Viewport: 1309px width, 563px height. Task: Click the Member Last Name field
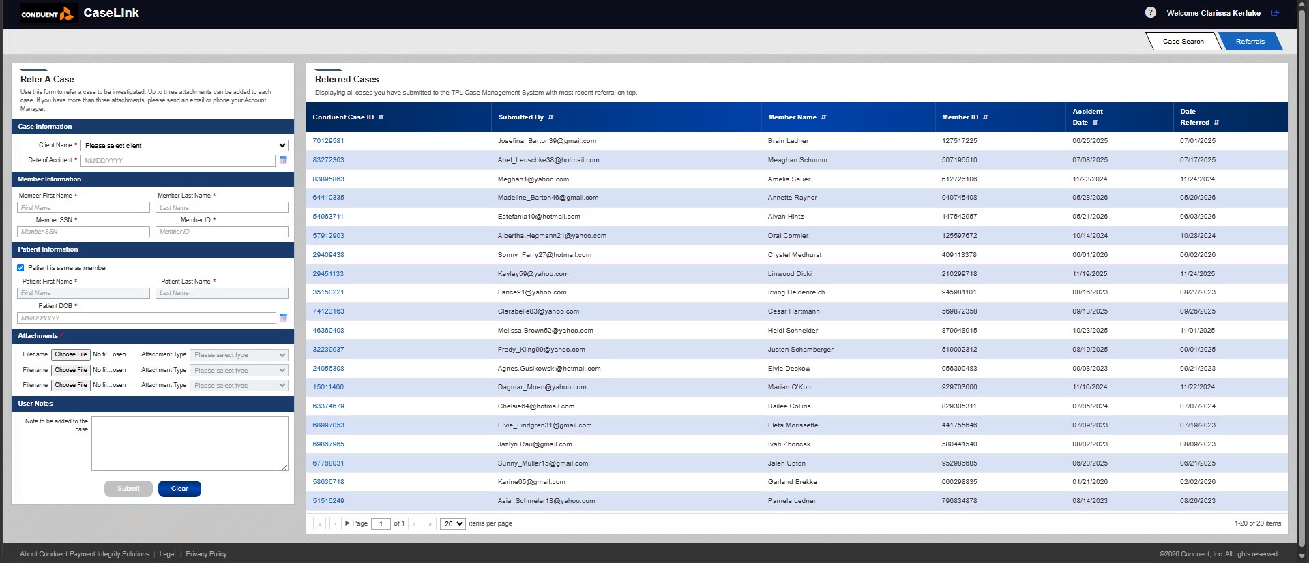[222, 207]
